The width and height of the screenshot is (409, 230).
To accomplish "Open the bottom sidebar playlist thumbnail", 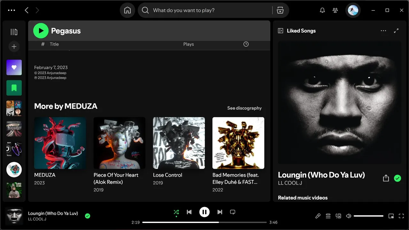I will pyautogui.click(x=14, y=190).
